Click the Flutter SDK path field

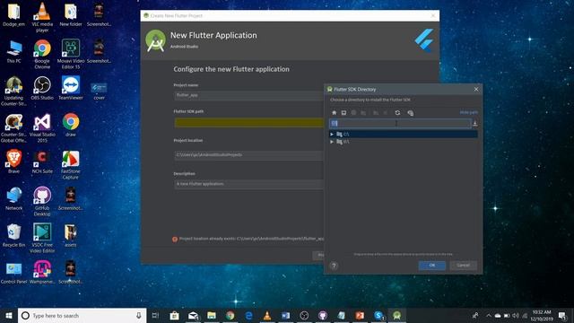(249, 123)
